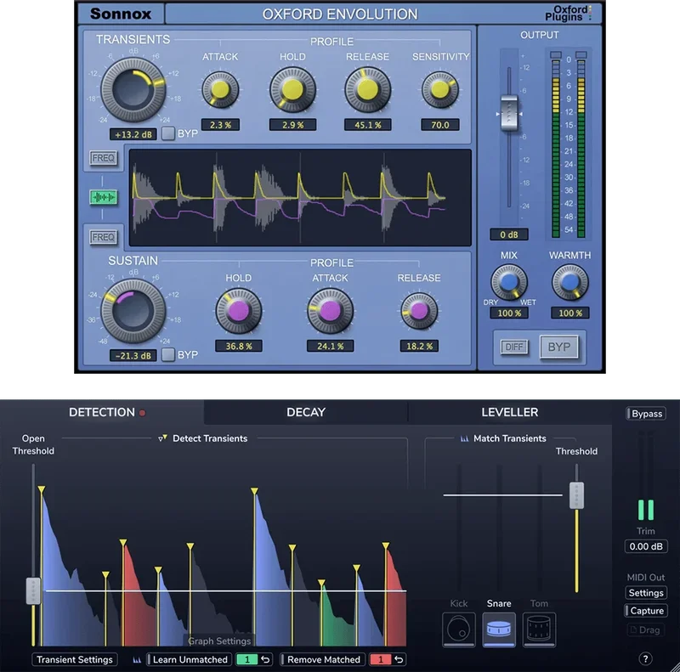This screenshot has width=680, height=672.
Task: Click the help question mark icon
Action: click(x=645, y=659)
